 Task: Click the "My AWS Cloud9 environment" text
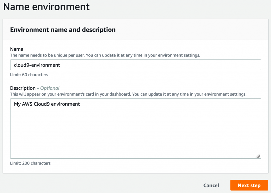click(x=47, y=104)
